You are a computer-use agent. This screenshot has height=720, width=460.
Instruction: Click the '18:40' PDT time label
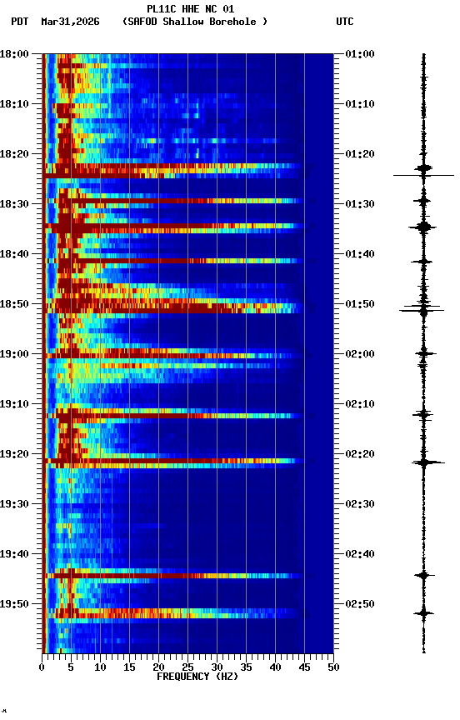tap(14, 254)
